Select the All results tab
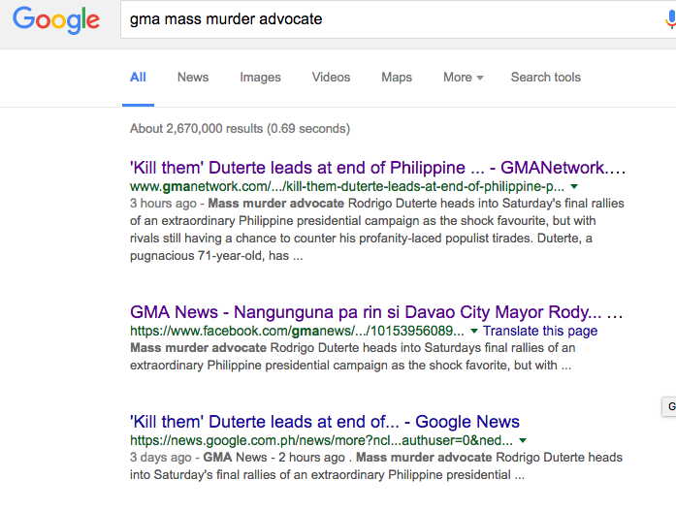Viewport: 676px width, 511px height. (x=138, y=78)
